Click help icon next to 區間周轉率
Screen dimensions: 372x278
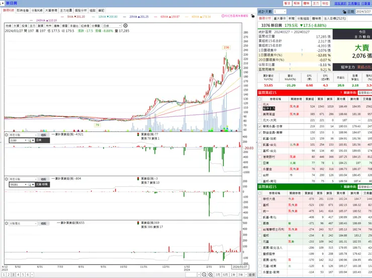[x=290, y=69]
